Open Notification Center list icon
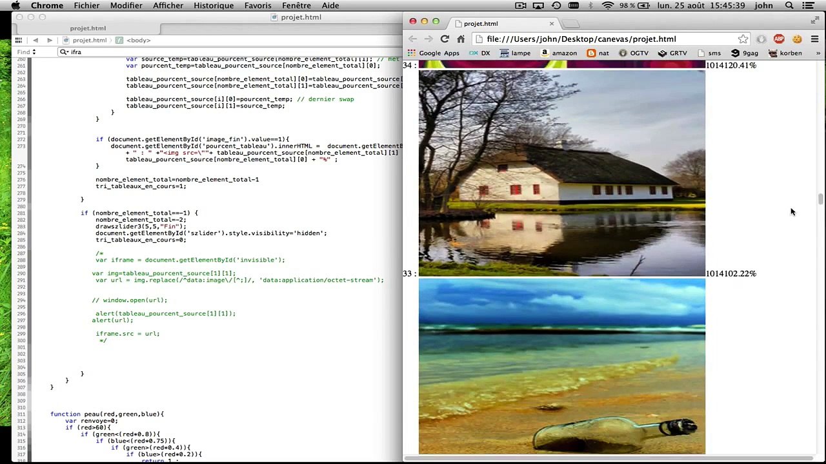 (808, 6)
